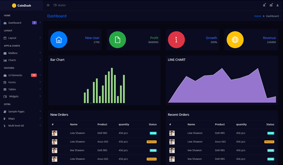Viewport: 283px width, 165px height.
Task: Click the Charts bar graph sidebar icon
Action: 5,60
